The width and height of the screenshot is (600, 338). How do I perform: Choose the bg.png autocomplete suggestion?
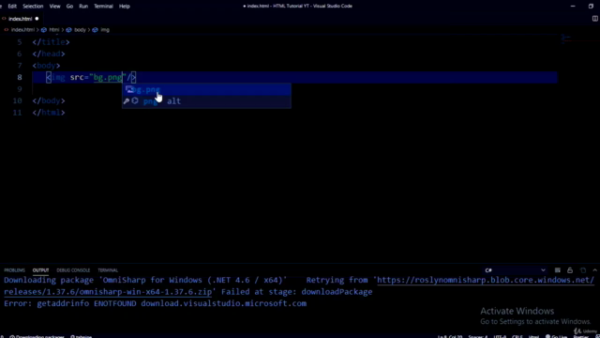coord(206,90)
